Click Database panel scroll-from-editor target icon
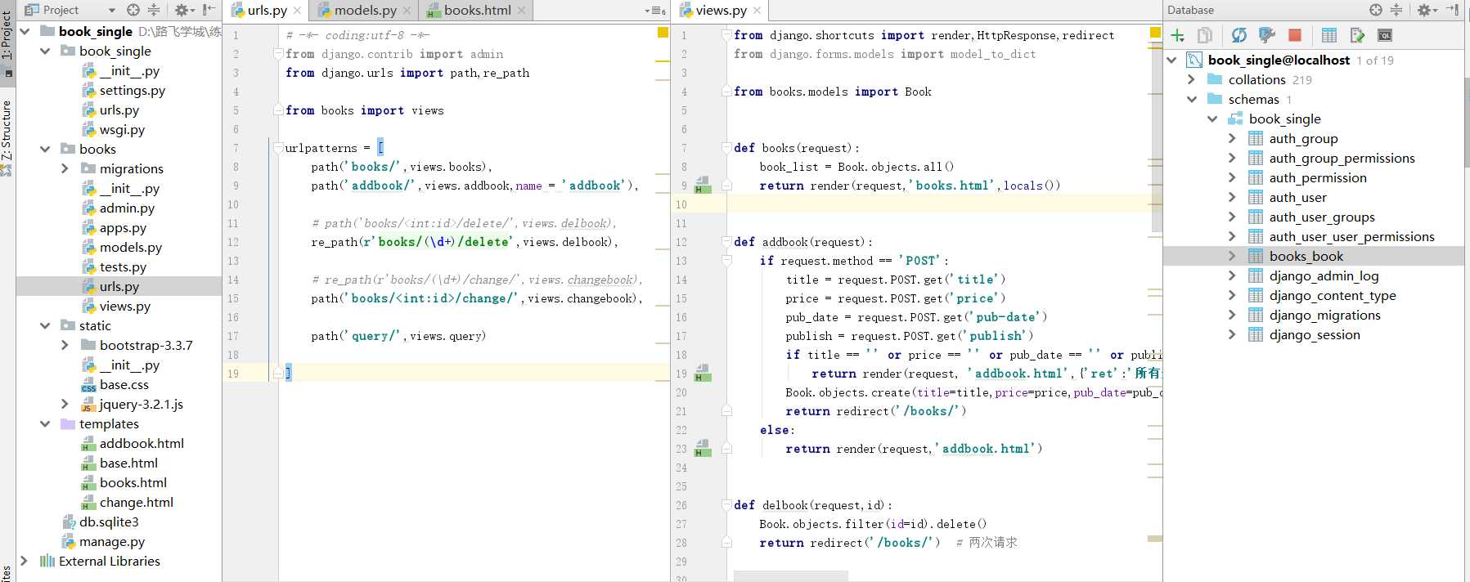Viewport: 1470px width, 582px height. (1376, 10)
